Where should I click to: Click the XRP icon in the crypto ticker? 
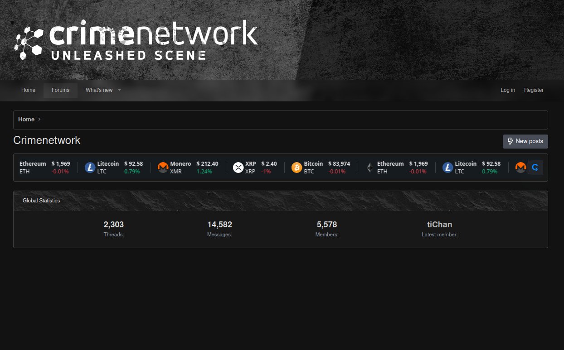tap(238, 168)
